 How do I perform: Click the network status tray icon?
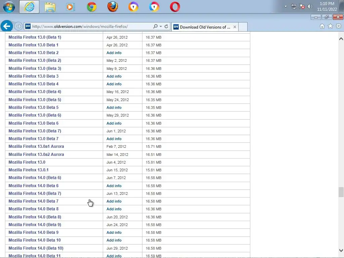pos(294,6)
